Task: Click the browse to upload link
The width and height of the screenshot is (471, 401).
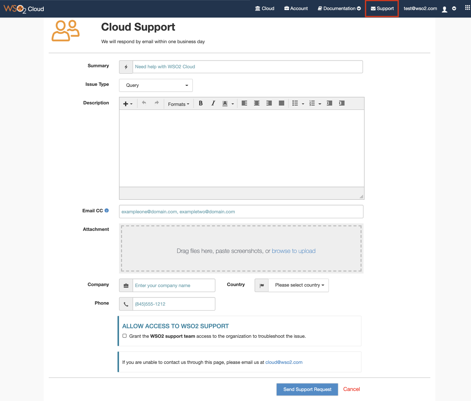Action: point(293,251)
